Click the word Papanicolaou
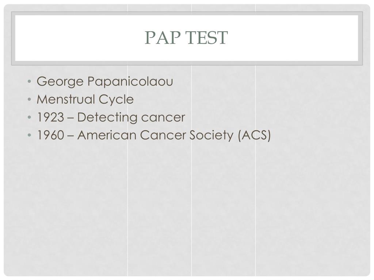Viewport: 374px width, 280px height. (130, 82)
